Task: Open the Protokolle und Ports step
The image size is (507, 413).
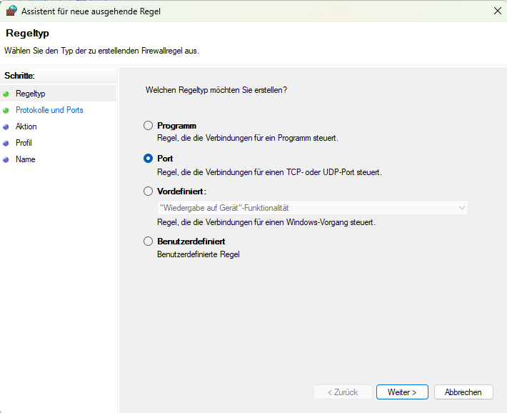Action: [x=49, y=110]
